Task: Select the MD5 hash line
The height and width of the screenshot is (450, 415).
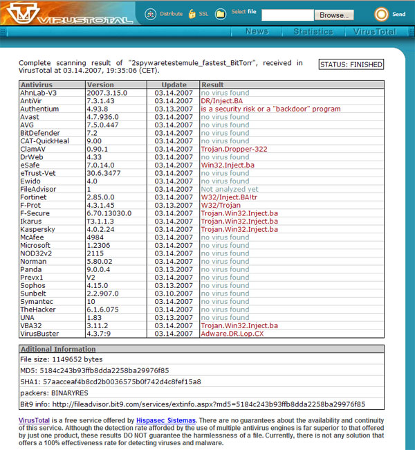Action: point(95,371)
